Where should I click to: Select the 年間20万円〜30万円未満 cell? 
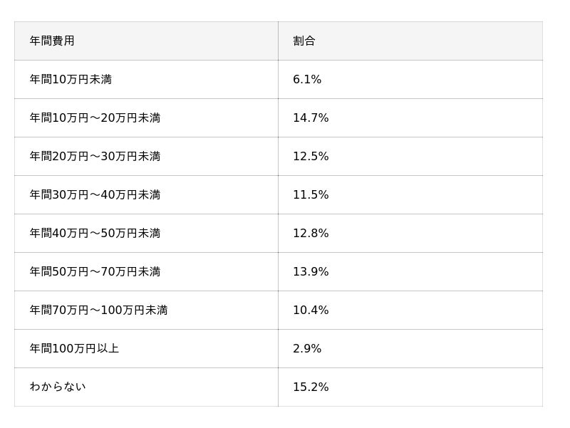click(95, 157)
